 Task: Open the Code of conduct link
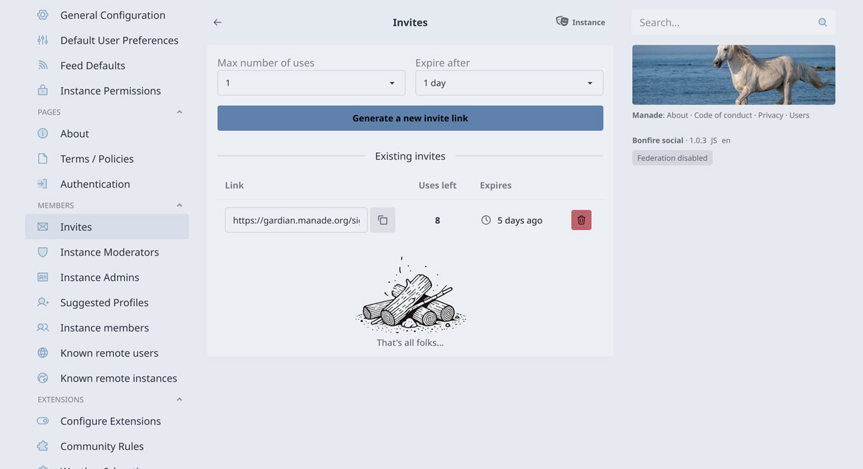click(723, 115)
